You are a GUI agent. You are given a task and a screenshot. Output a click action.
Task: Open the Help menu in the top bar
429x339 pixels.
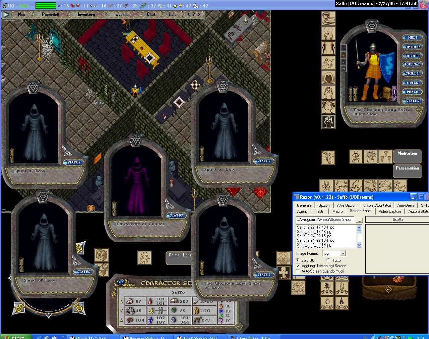tap(173, 14)
